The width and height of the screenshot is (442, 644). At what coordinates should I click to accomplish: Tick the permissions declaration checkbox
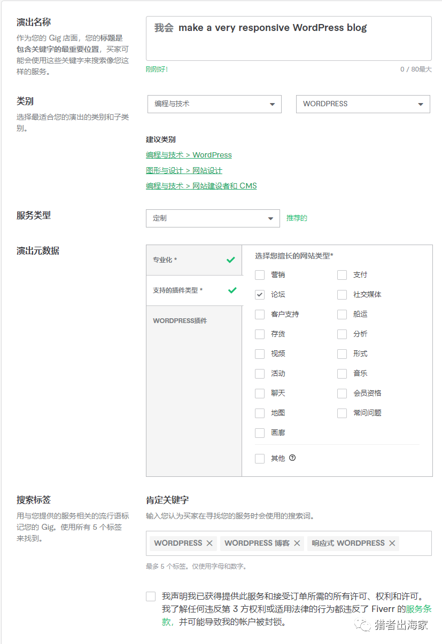tap(151, 596)
